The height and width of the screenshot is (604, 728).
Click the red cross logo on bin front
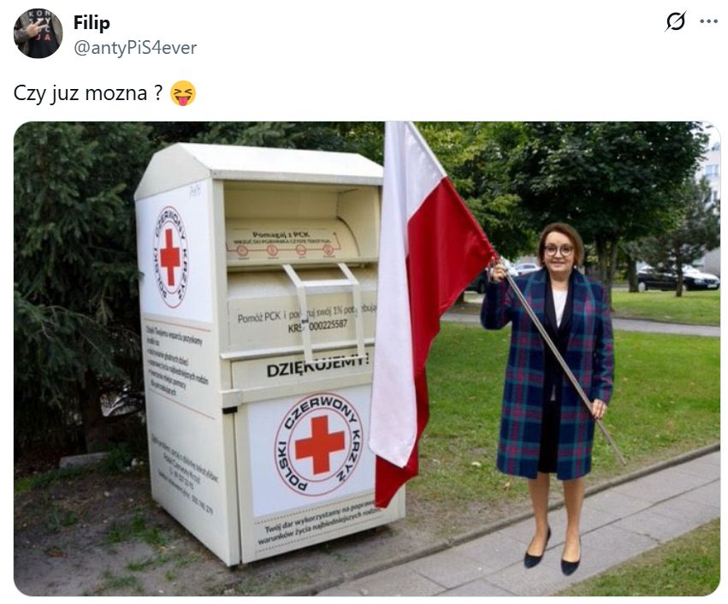[x=319, y=445]
